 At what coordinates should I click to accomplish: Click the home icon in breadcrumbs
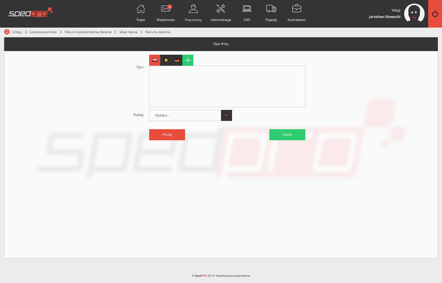pos(7,32)
